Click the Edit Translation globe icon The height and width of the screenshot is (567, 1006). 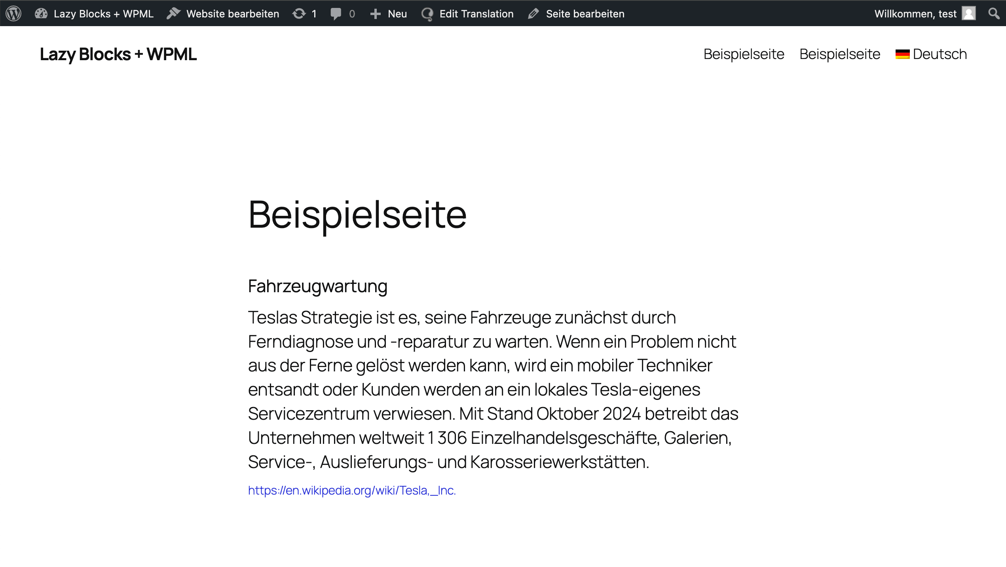[x=427, y=13]
